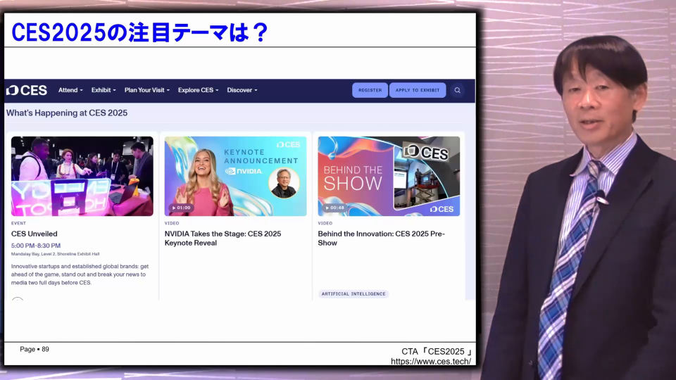
Task: Click the CES logo in navbar
Action: coord(27,90)
